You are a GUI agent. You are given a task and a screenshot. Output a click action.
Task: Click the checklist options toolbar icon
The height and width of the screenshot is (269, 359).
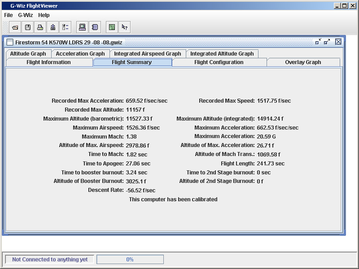pyautogui.click(x=66, y=27)
